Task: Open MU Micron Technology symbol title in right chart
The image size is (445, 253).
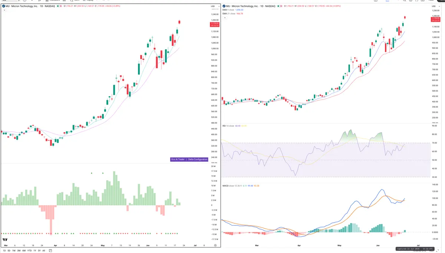Action: point(251,6)
